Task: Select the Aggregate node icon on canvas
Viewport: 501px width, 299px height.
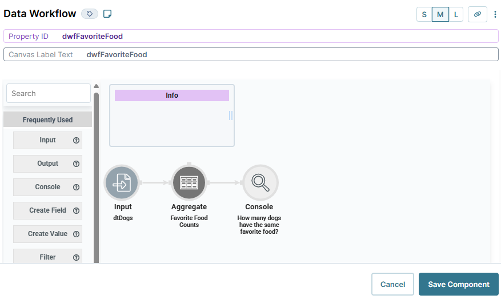Action: tap(189, 182)
